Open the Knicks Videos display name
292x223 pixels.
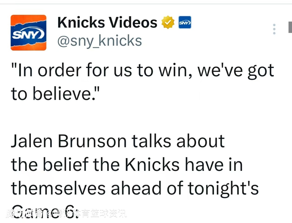click(107, 22)
